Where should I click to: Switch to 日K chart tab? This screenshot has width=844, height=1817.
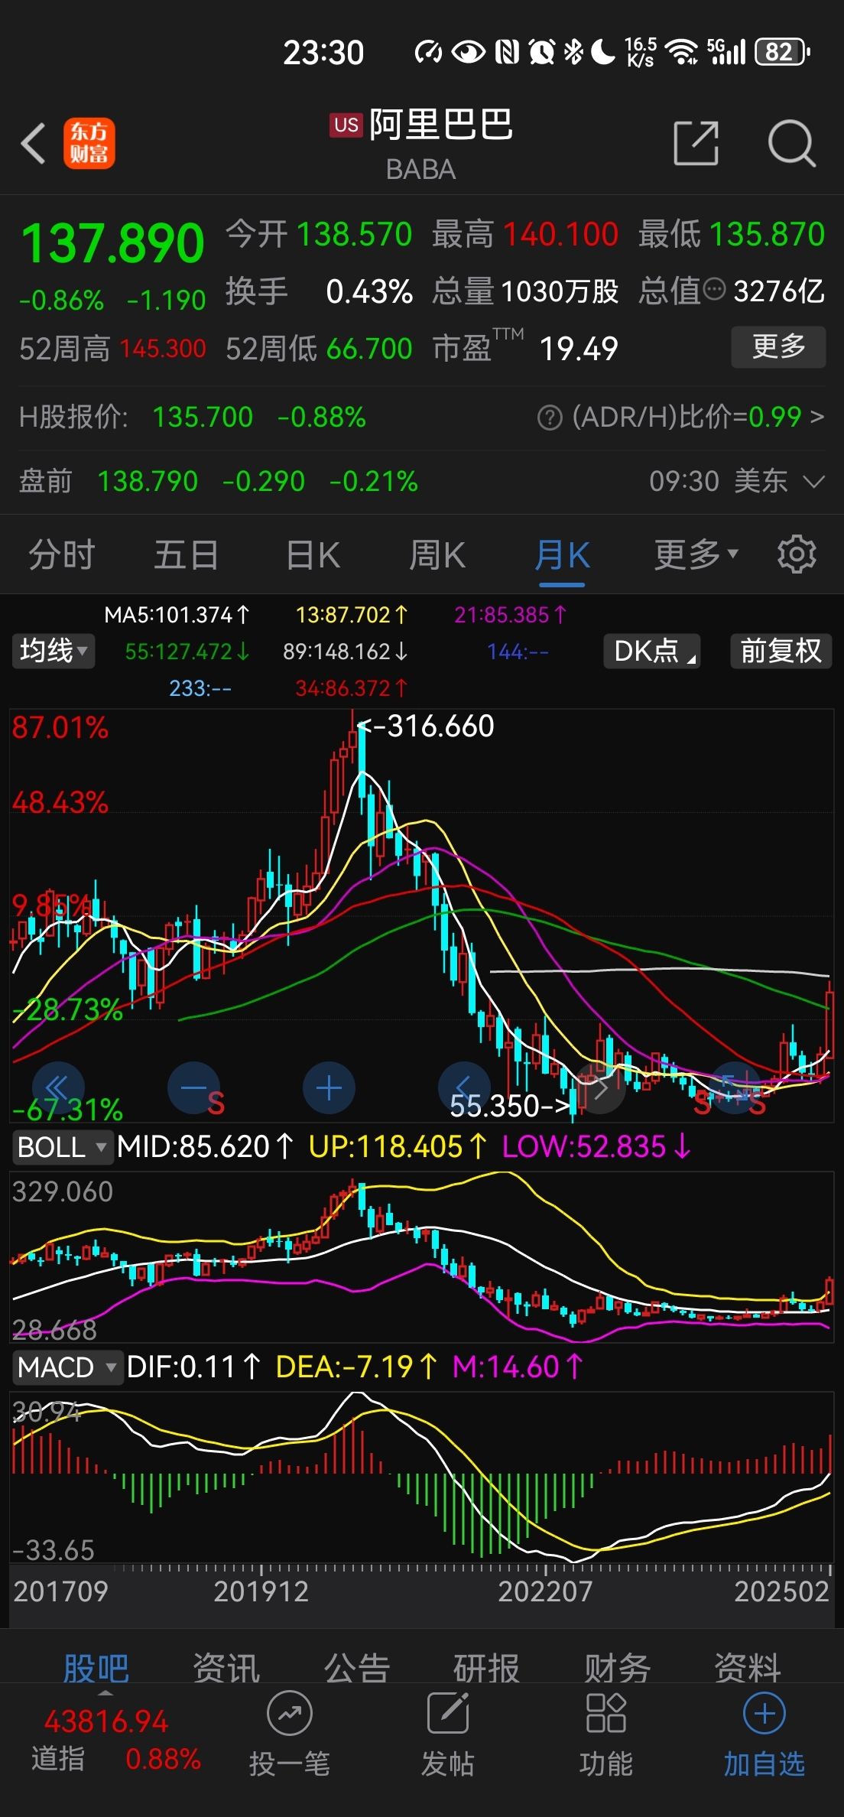click(x=313, y=554)
